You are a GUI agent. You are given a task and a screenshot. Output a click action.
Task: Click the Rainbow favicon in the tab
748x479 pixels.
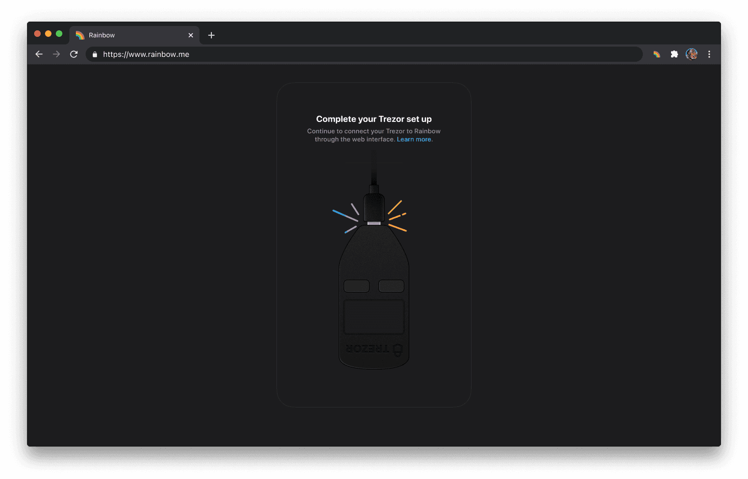(80, 35)
